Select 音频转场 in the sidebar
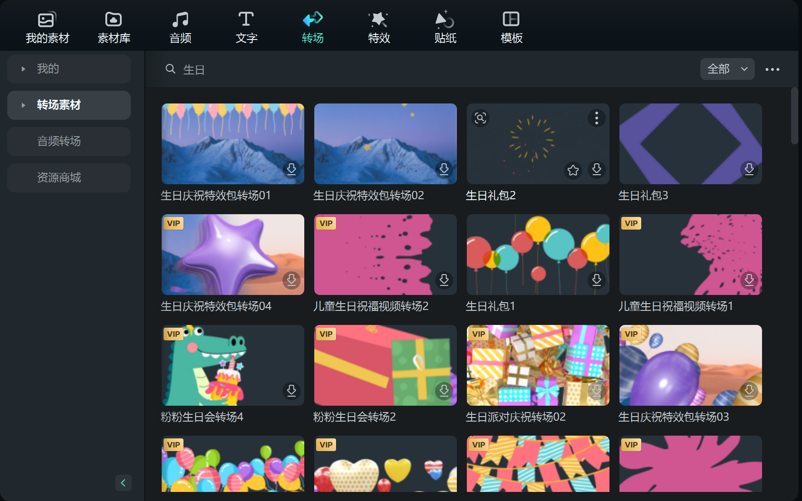 [x=69, y=141]
